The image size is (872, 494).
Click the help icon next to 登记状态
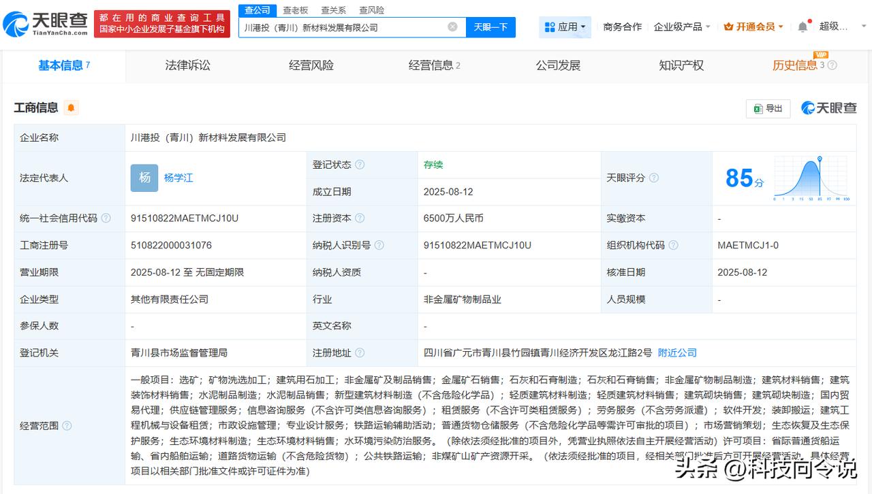360,165
